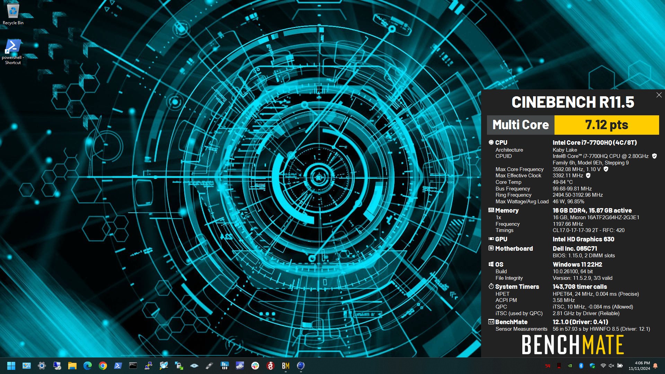Open PowerShell pinned in the taskbar
Screen dimensions: 665x374
pyautogui.click(x=118, y=366)
